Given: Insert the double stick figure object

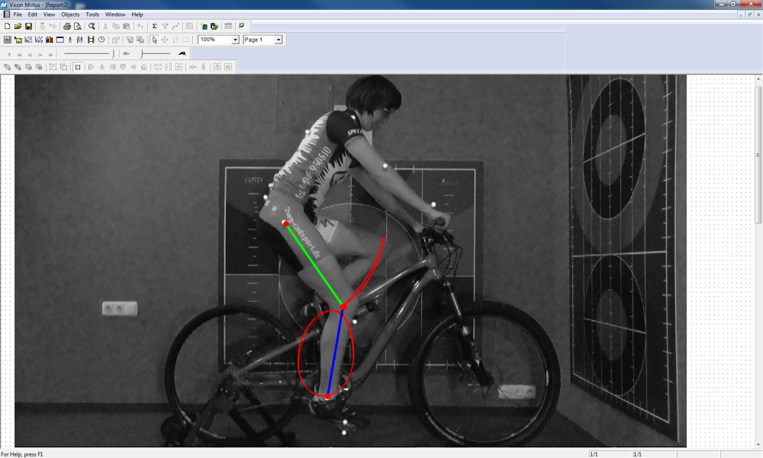Looking at the screenshot, I should pyautogui.click(x=80, y=40).
